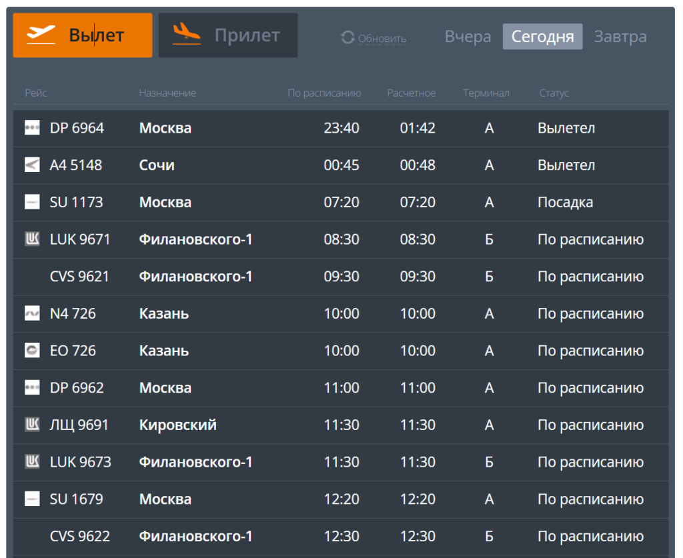The image size is (683, 558).
Task: Click airline logo for SU 1173
Action: pyautogui.click(x=32, y=202)
